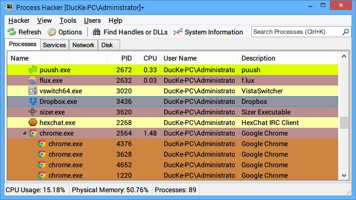Click the Chrome icon for PID 1220
This screenshot has width=356, height=200.
[x=42, y=176]
